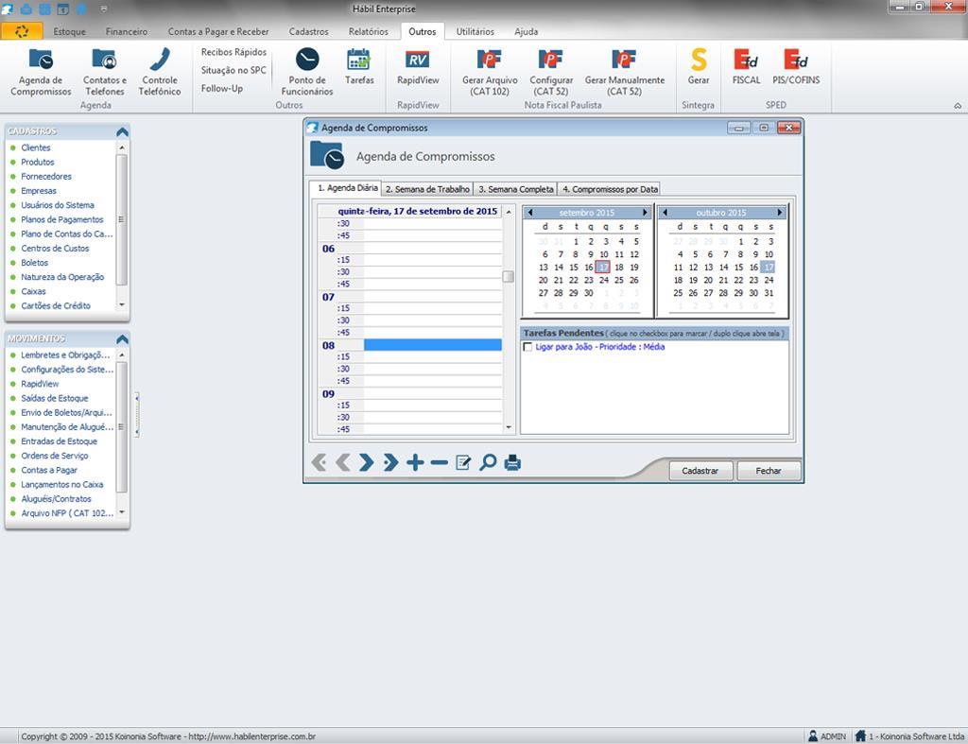Switch to 3. Semana Completa tab
This screenshot has height=744, width=968.
(x=515, y=189)
